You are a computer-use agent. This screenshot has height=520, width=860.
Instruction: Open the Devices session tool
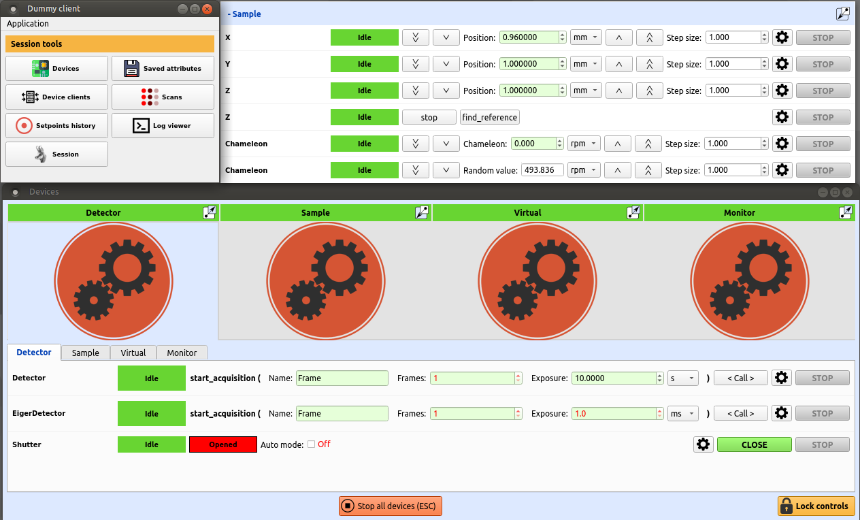tap(56, 69)
